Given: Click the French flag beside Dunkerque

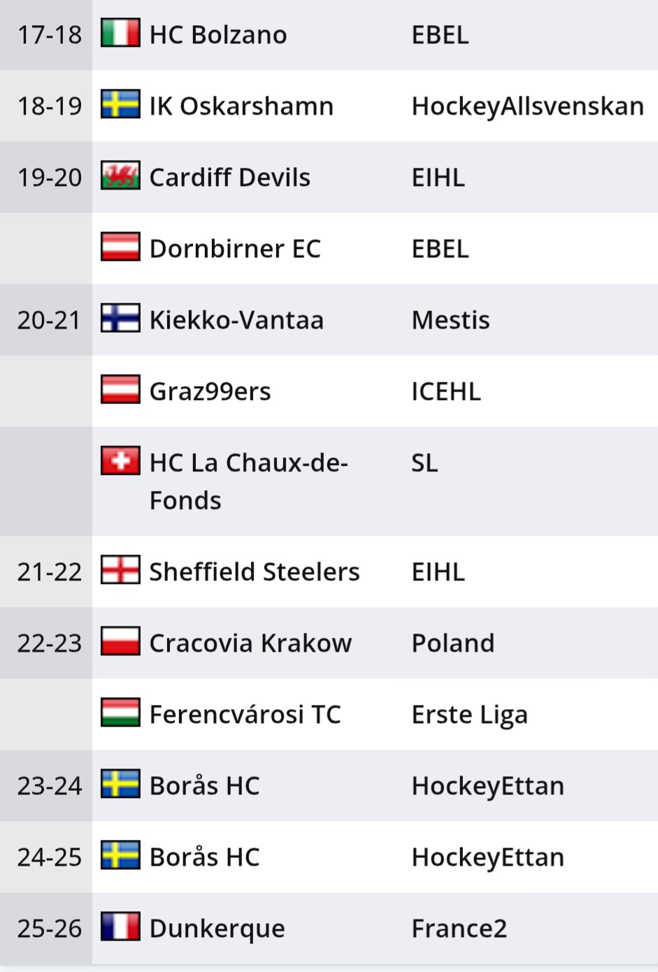Looking at the screenshot, I should pos(120,927).
